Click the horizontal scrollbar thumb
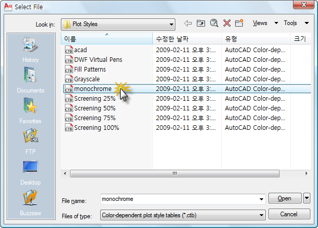 [x=175, y=174]
